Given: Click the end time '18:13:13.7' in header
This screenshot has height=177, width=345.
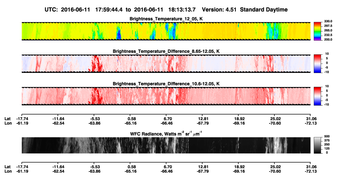Looking at the screenshot, I should point(182,10).
